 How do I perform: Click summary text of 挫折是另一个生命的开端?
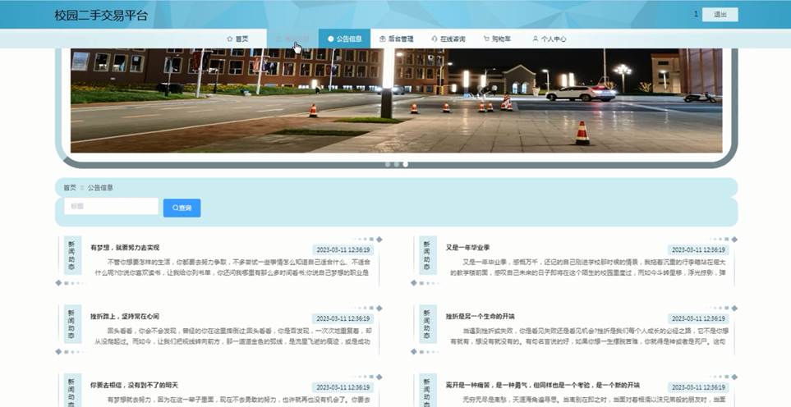588,336
